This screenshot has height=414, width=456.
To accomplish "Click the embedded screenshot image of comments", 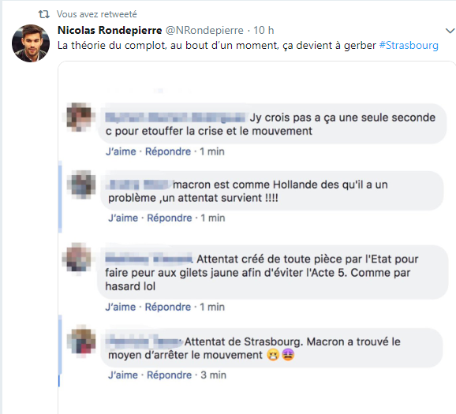I will pos(256,237).
